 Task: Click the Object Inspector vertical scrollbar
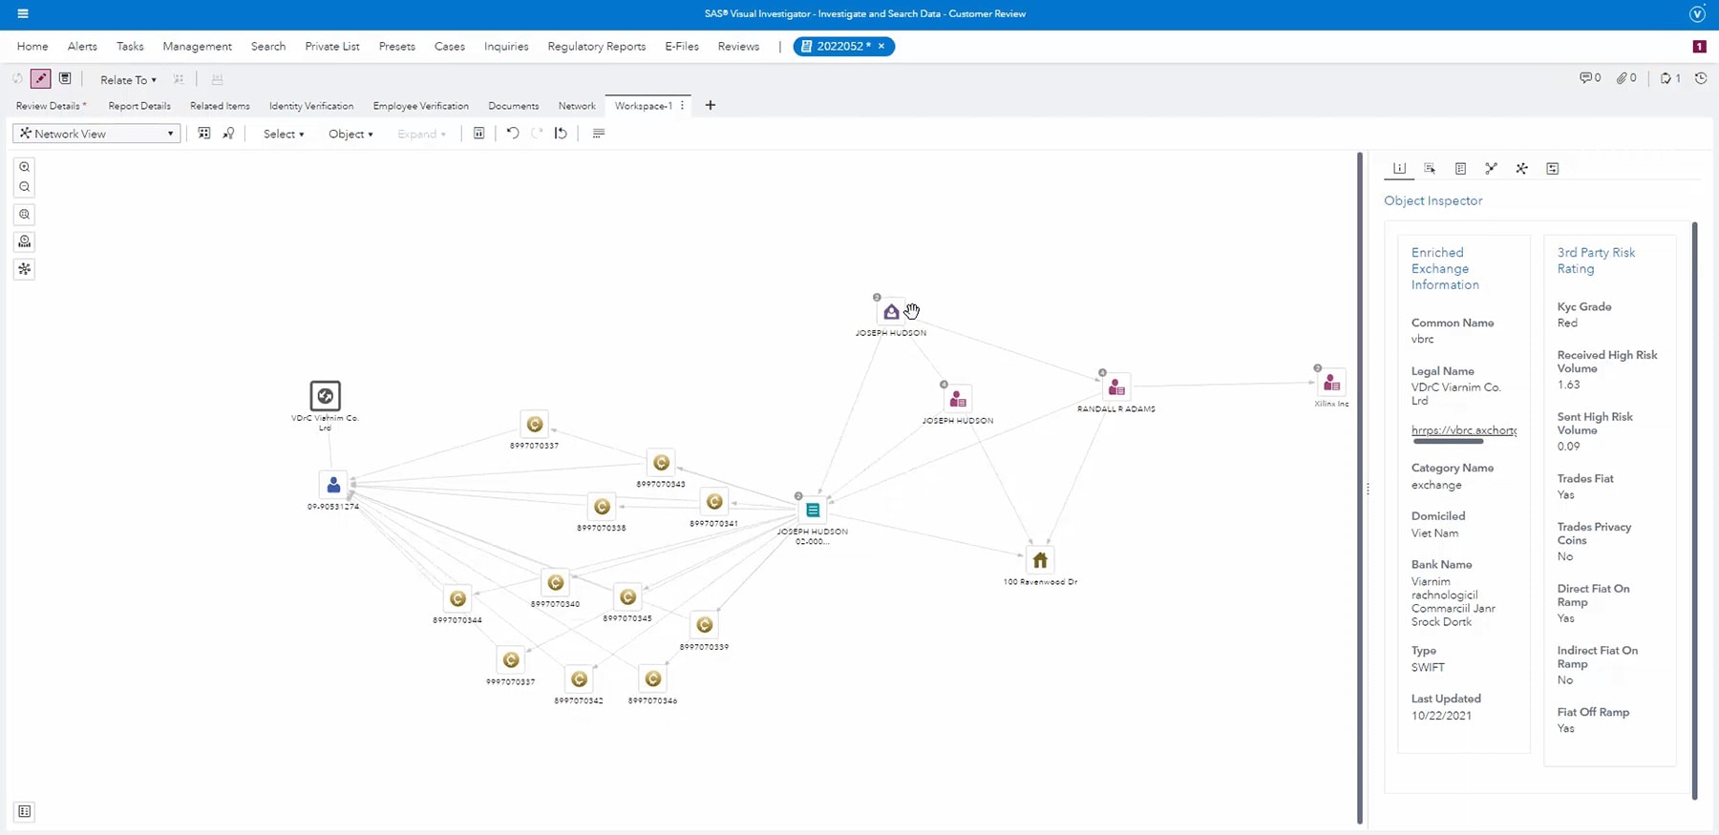point(1695,511)
